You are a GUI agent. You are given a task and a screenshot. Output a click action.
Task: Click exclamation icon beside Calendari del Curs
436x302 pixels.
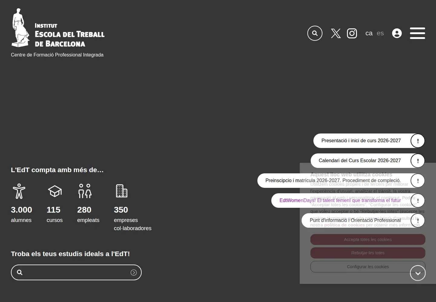[x=418, y=161]
